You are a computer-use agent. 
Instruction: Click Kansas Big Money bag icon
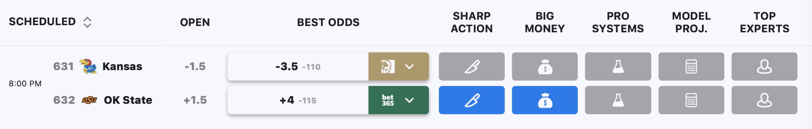click(545, 66)
